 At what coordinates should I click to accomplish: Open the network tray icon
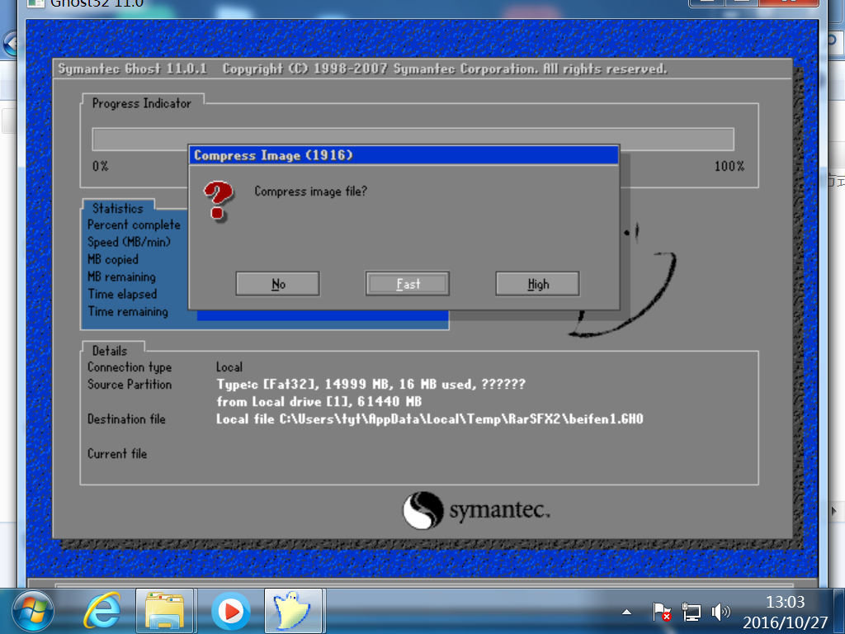pyautogui.click(x=691, y=612)
